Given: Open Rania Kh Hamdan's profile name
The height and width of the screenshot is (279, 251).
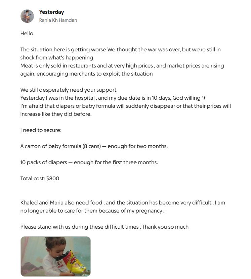Looking at the screenshot, I should pos(58,20).
